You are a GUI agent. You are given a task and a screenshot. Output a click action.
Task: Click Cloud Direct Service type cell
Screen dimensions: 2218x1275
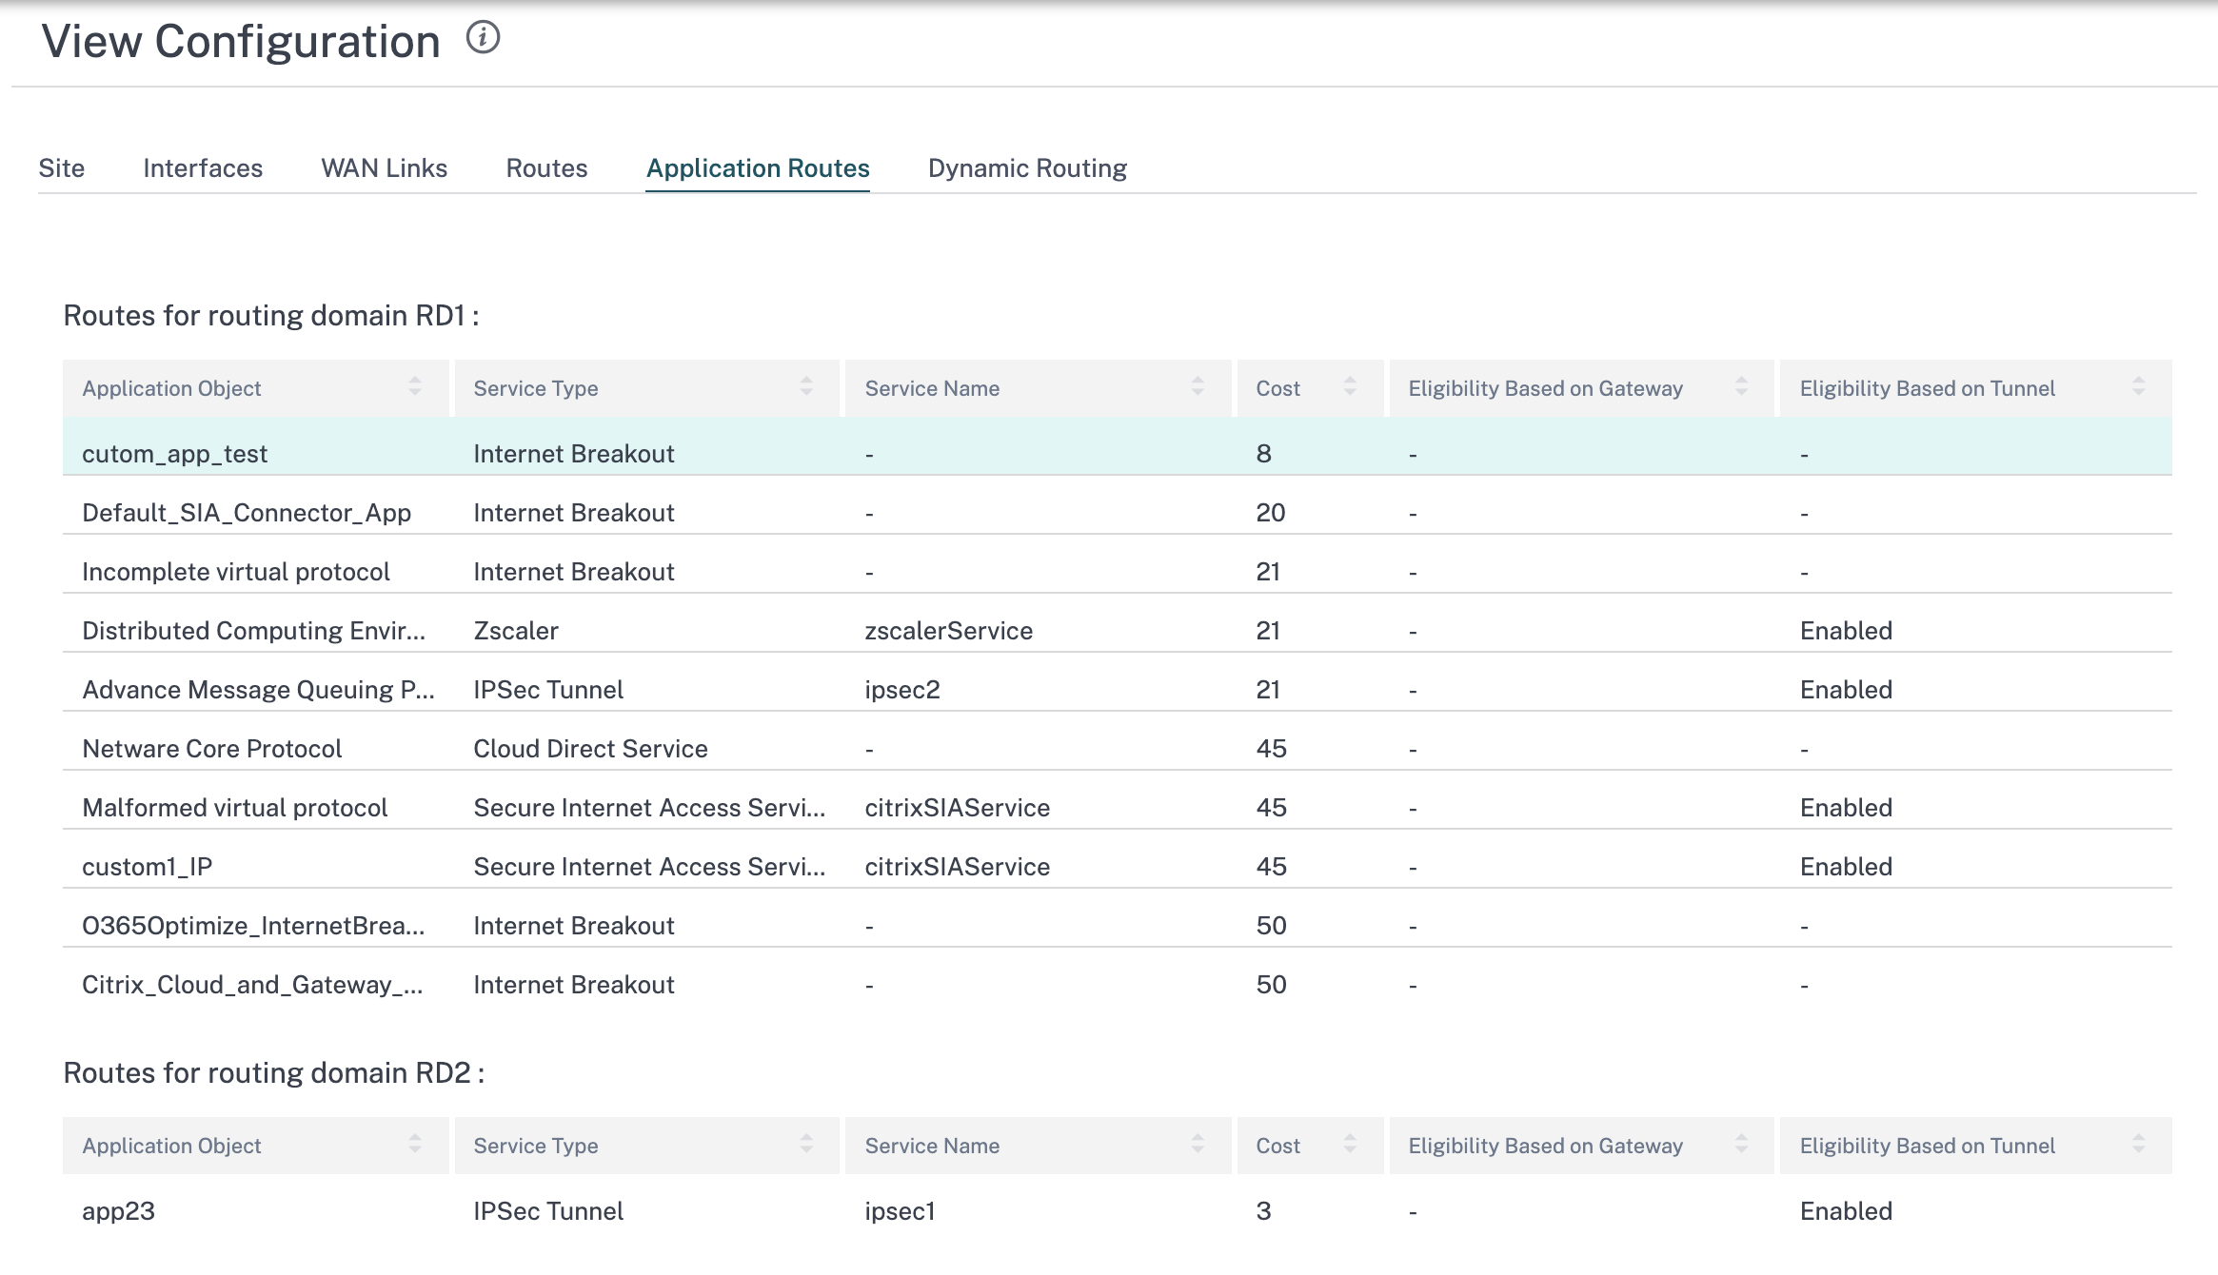click(x=590, y=749)
